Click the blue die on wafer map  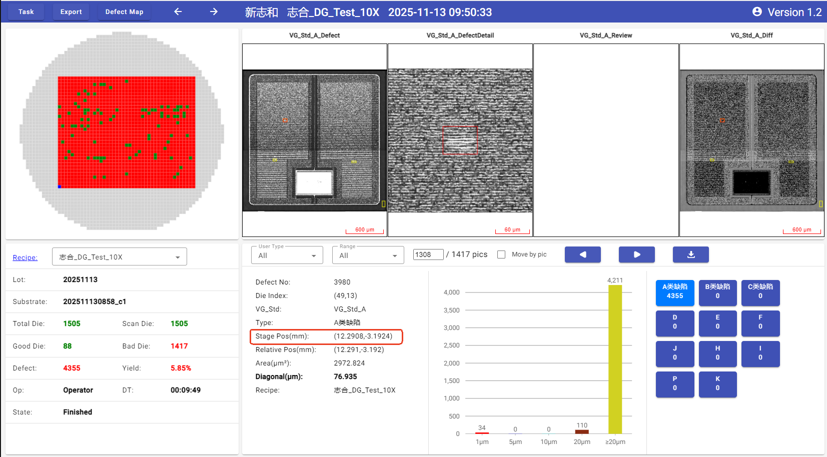click(x=60, y=186)
